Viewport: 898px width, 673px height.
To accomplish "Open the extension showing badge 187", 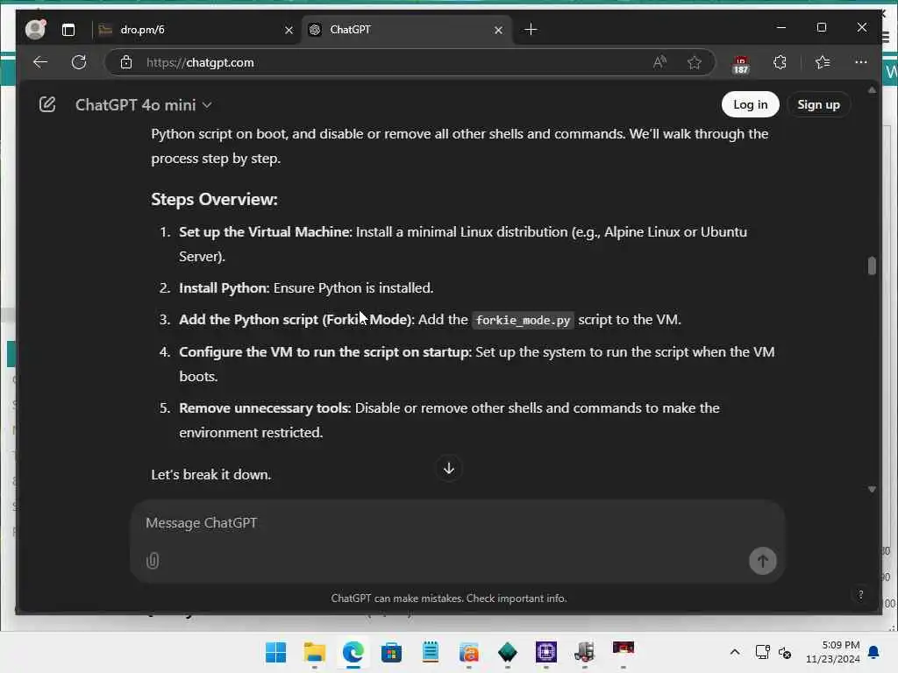I will 740,63.
